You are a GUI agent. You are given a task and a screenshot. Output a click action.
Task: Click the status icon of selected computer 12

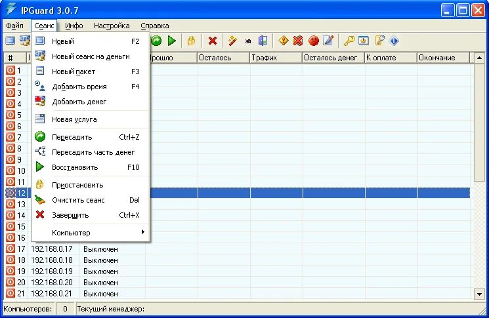(x=11, y=193)
